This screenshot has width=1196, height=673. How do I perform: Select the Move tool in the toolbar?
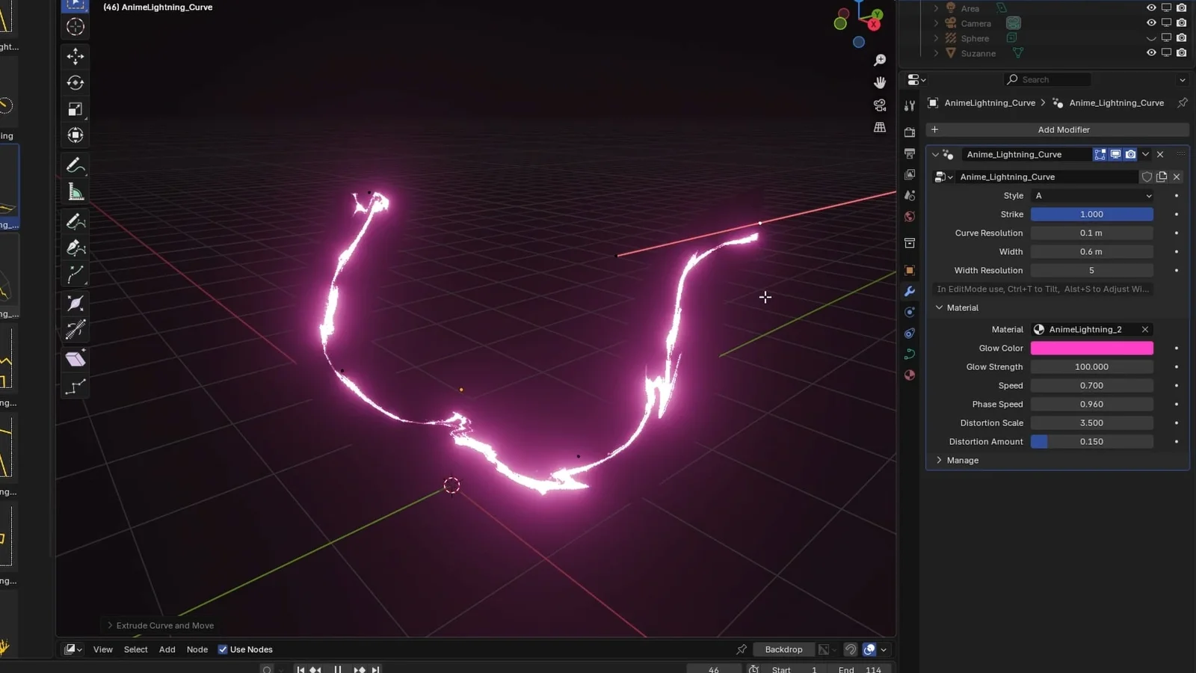75,56
